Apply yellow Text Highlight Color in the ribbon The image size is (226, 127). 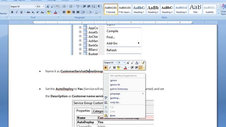tap(49, 12)
